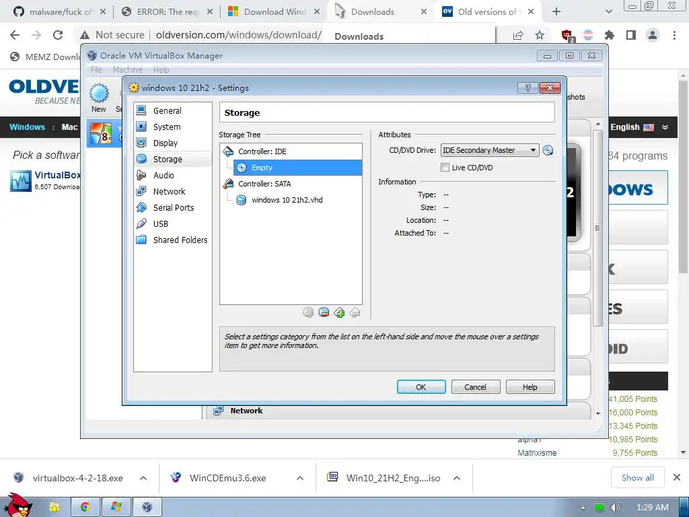Open the tab search chevron in Chrome
This screenshot has width=689, height=517.
coord(608,12)
